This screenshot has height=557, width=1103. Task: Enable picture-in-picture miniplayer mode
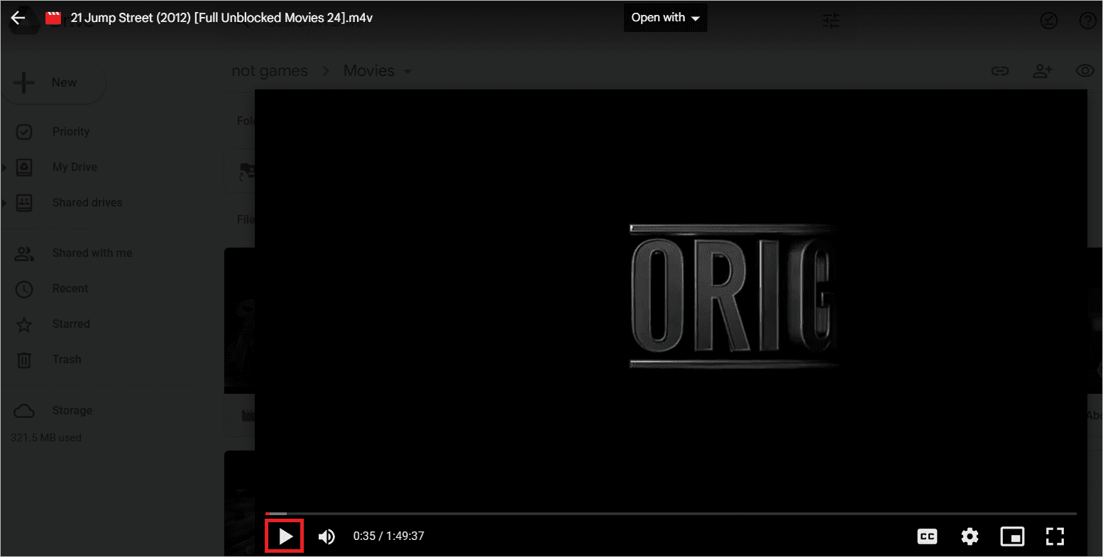(x=1012, y=536)
